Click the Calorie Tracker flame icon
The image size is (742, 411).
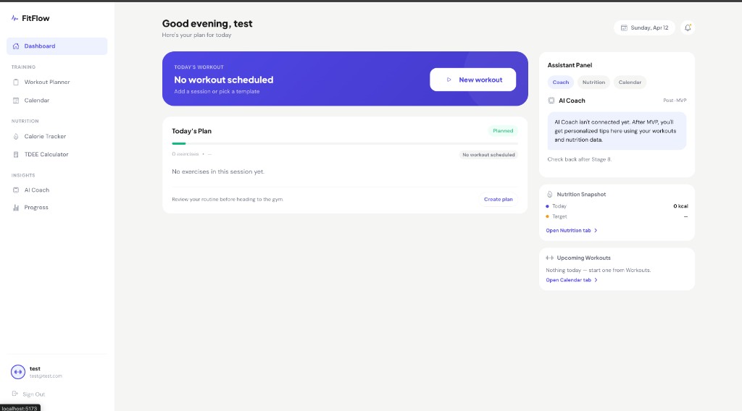click(16, 137)
